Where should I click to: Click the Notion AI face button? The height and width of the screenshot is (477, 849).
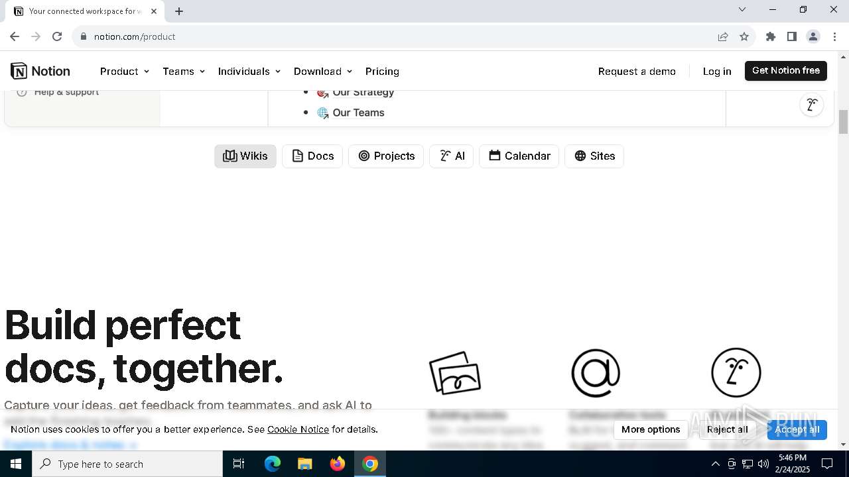tap(811, 105)
